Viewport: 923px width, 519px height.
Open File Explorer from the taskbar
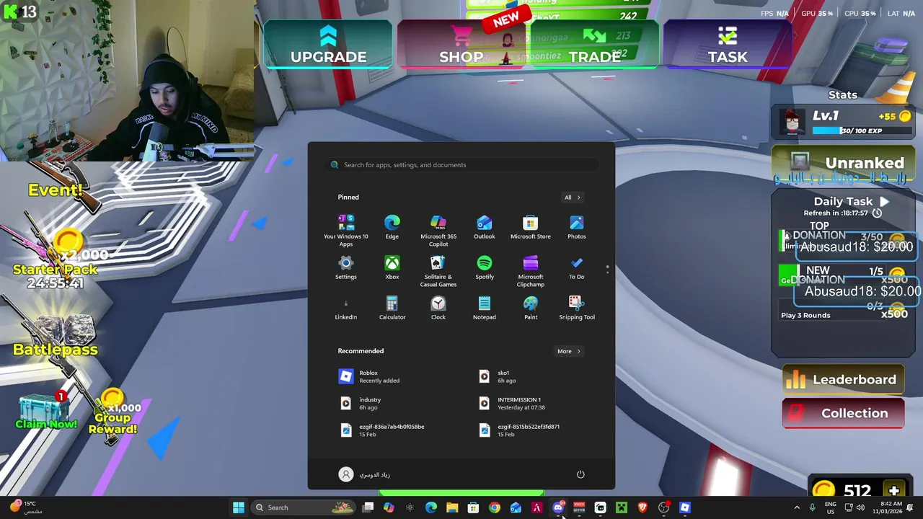[452, 507]
